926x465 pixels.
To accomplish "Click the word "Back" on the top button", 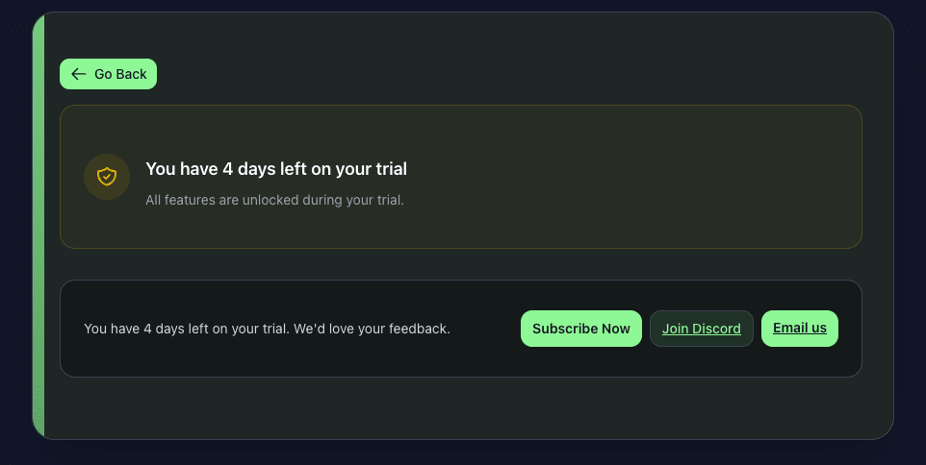I will (132, 74).
